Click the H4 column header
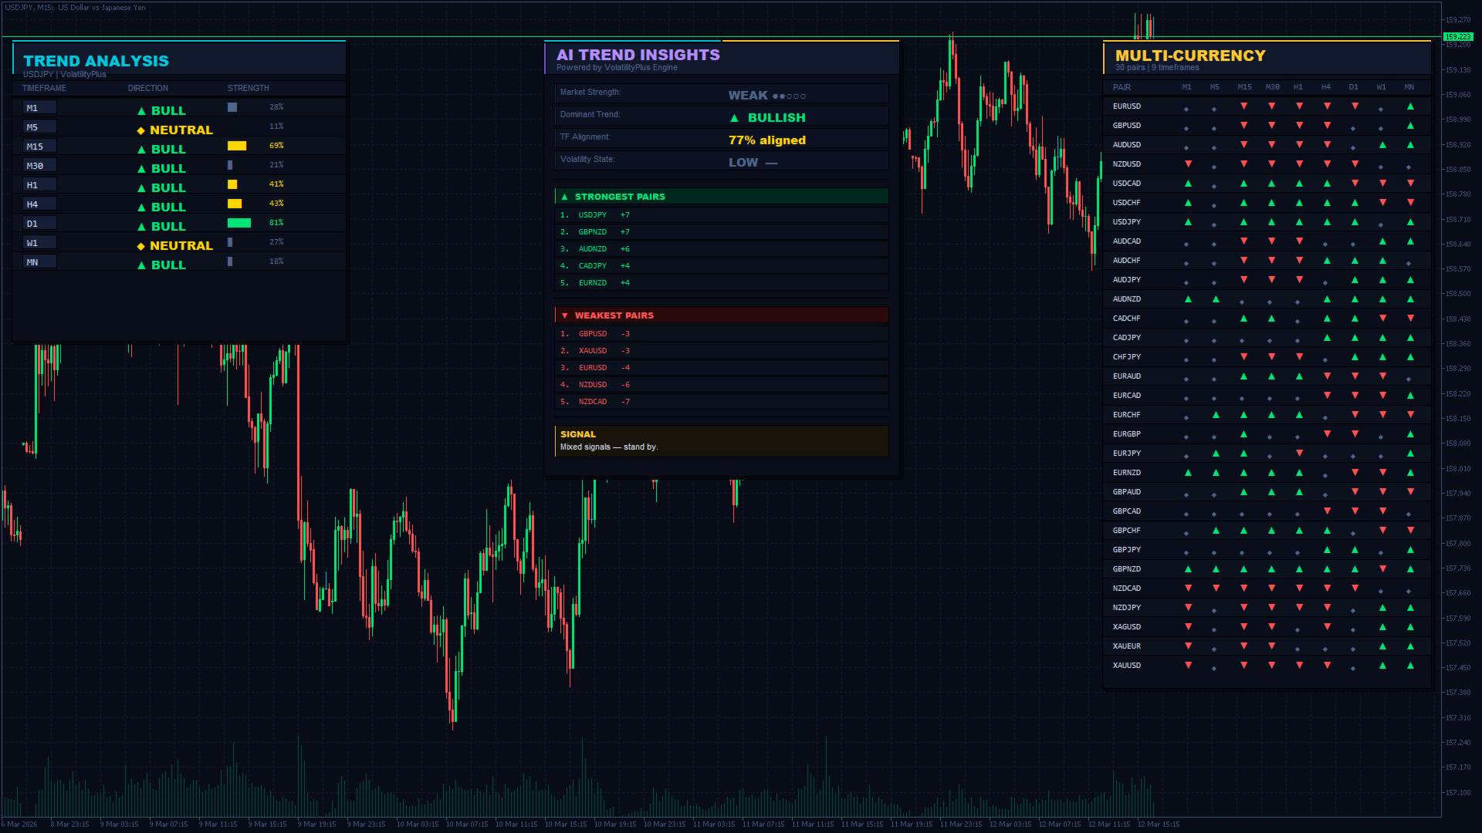The image size is (1482, 833). pos(1325,87)
